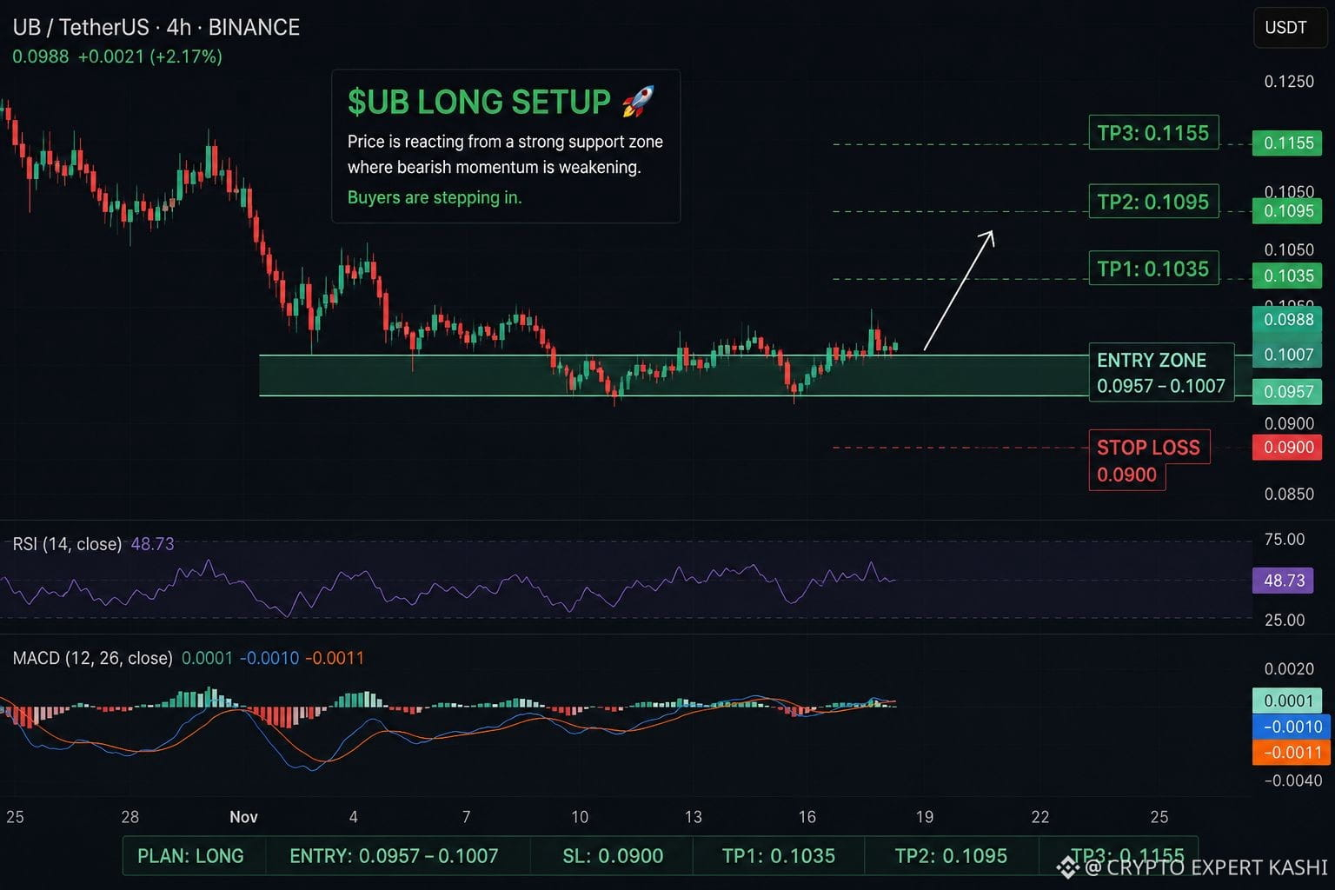Click the 28 date on the time axis
The image size is (1335, 890).
pos(130,817)
